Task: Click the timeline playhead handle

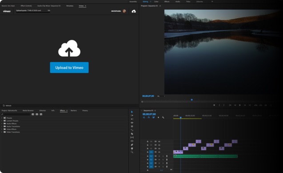Action: 180,118
